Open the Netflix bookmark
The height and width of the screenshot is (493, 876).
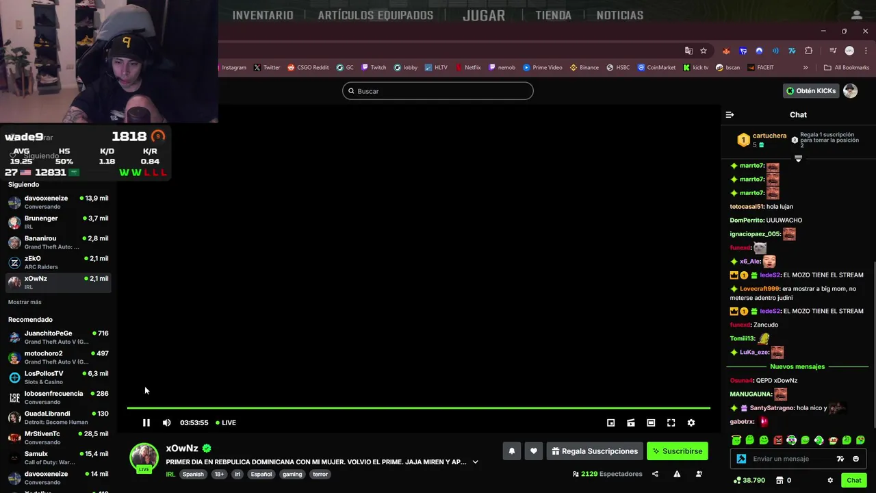(x=467, y=68)
